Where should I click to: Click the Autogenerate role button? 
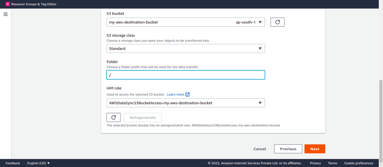point(143,118)
